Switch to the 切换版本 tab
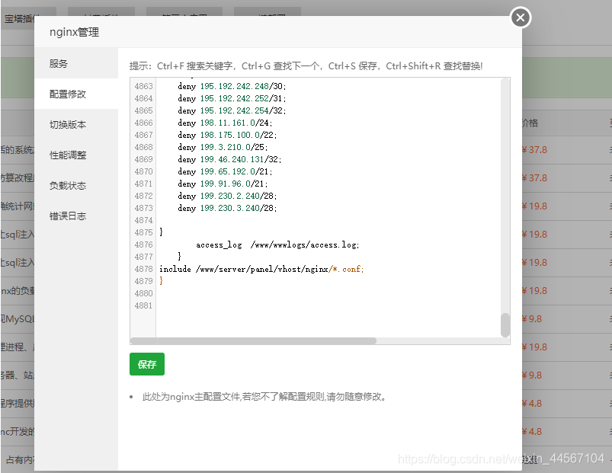The height and width of the screenshot is (473, 612). tap(76, 124)
